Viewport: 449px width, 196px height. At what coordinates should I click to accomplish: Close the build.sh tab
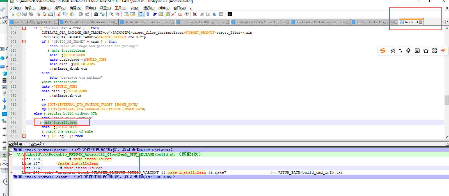click(x=420, y=22)
